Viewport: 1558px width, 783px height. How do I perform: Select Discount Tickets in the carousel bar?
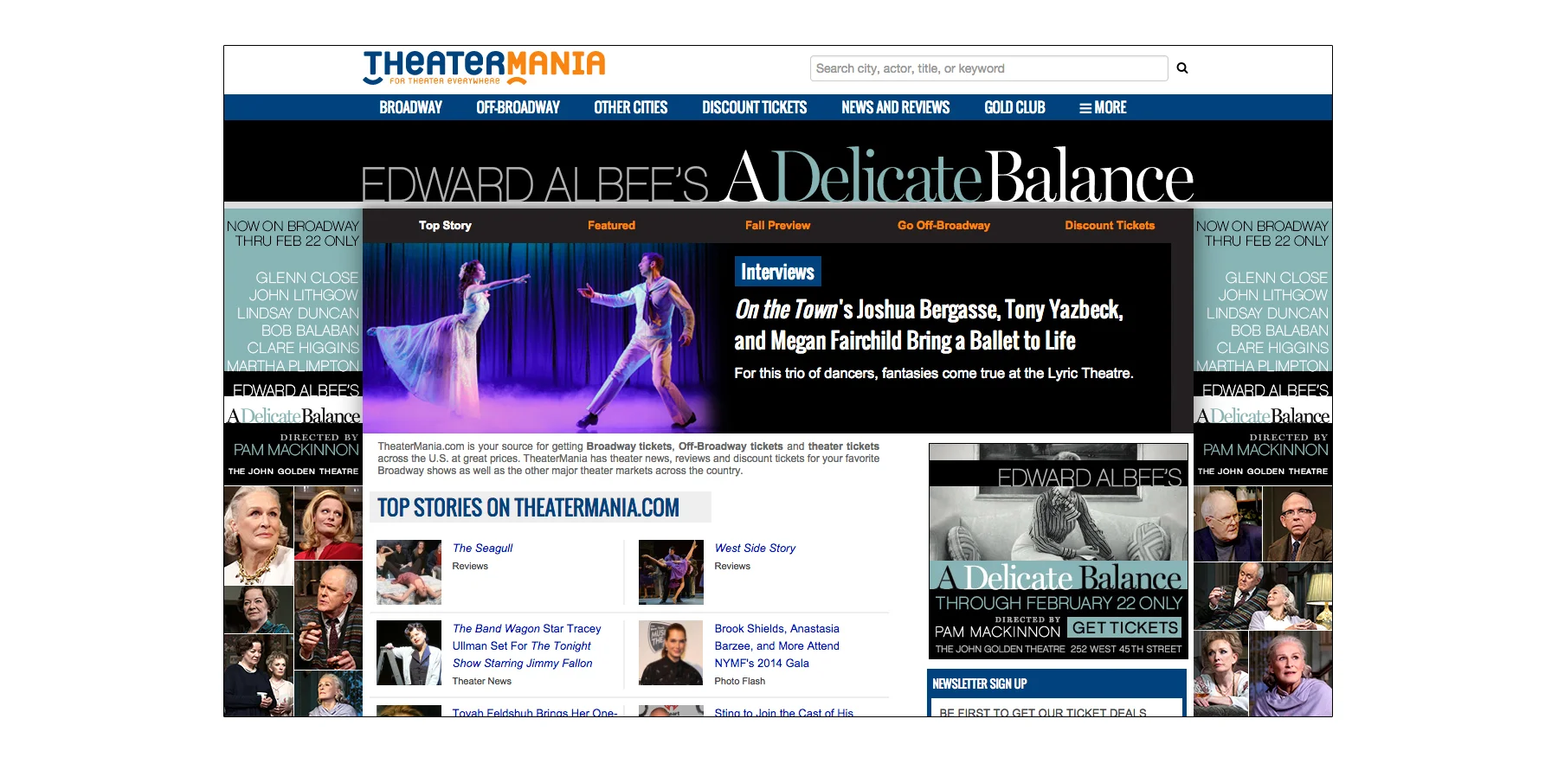click(x=1109, y=225)
